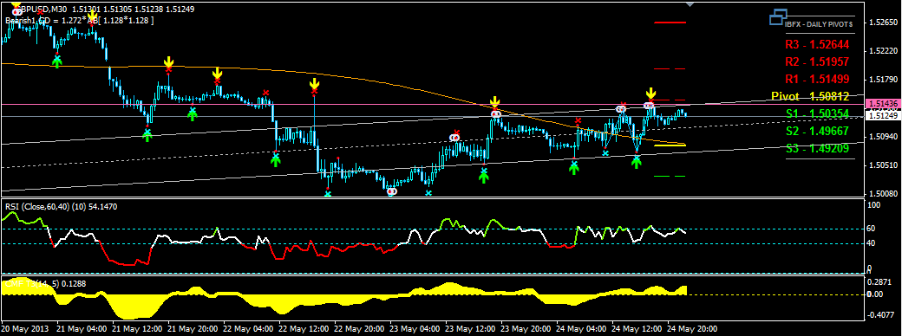Image resolution: width=902 pixels, height=336 pixels.
Task: Click the 21 May 12:00 time label
Action: point(136,329)
